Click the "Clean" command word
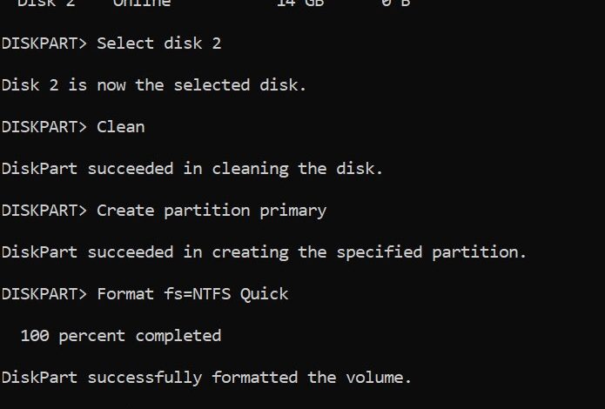 120,126
